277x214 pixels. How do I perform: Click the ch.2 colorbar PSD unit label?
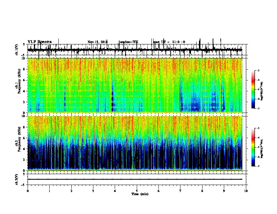(x=262, y=149)
